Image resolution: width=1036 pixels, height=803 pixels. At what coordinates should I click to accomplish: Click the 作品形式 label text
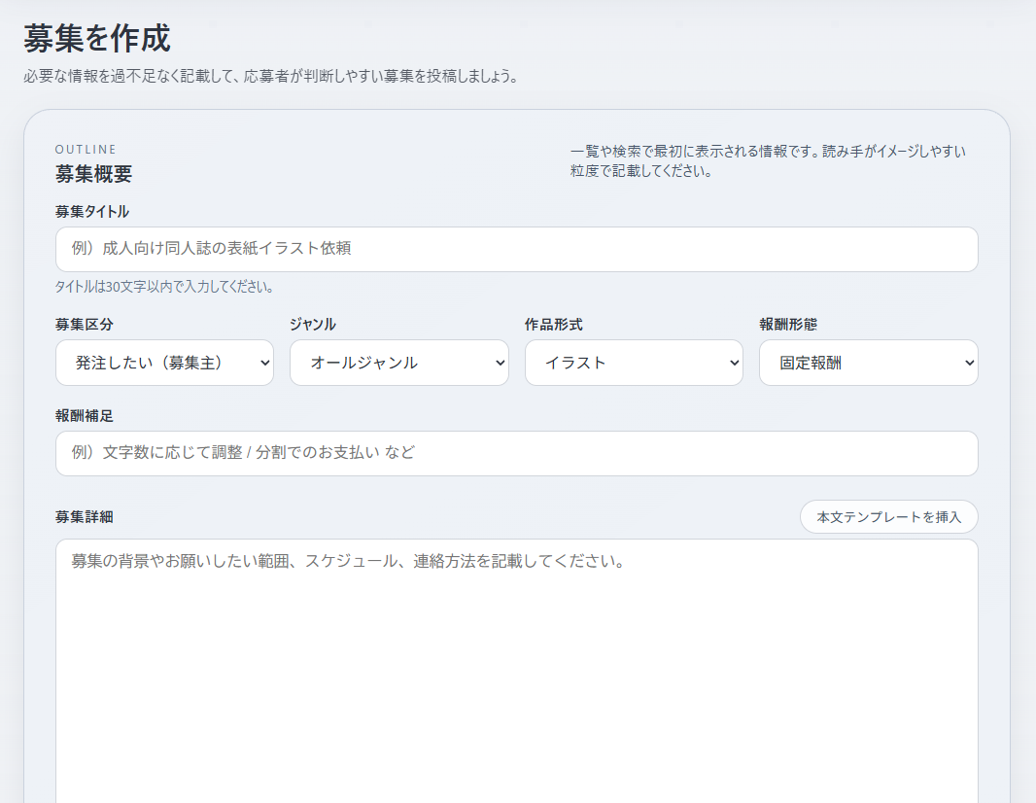pyautogui.click(x=554, y=325)
